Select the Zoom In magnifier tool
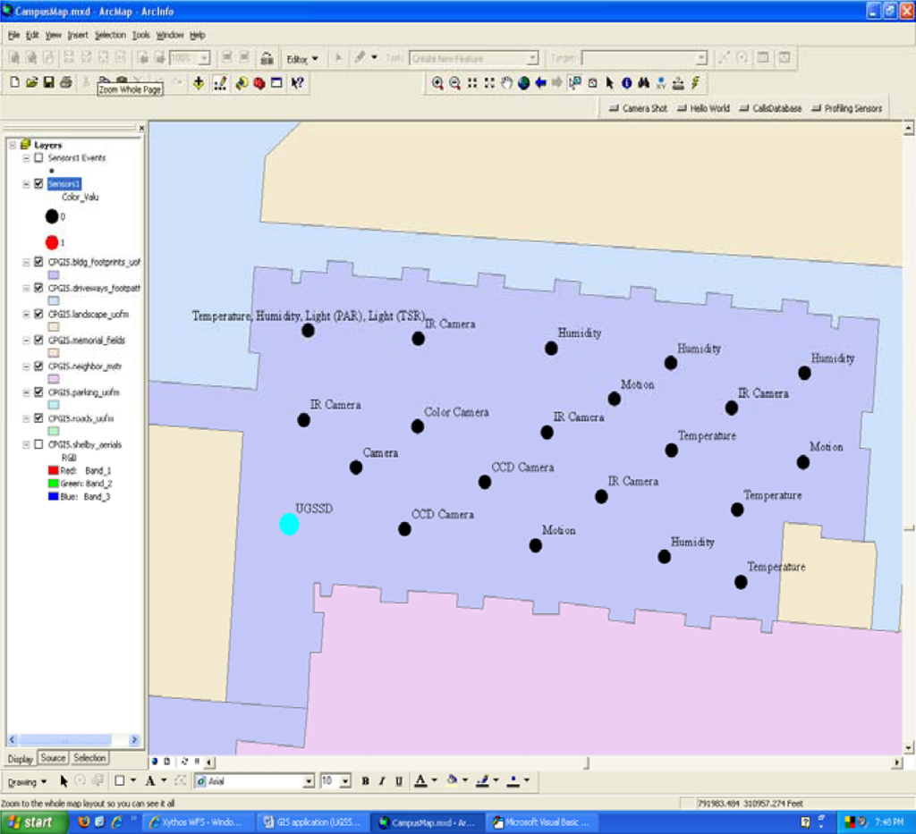Image resolution: width=916 pixels, height=834 pixels. pyautogui.click(x=437, y=83)
